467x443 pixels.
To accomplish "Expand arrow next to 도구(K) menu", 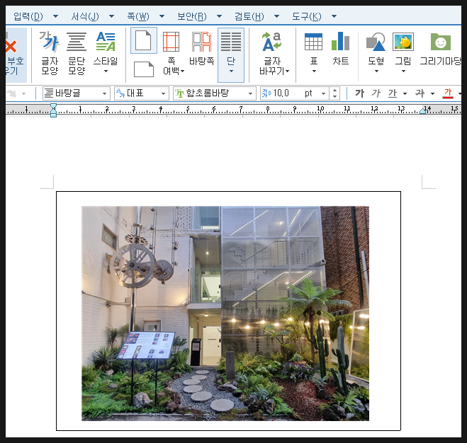I will 334,16.
